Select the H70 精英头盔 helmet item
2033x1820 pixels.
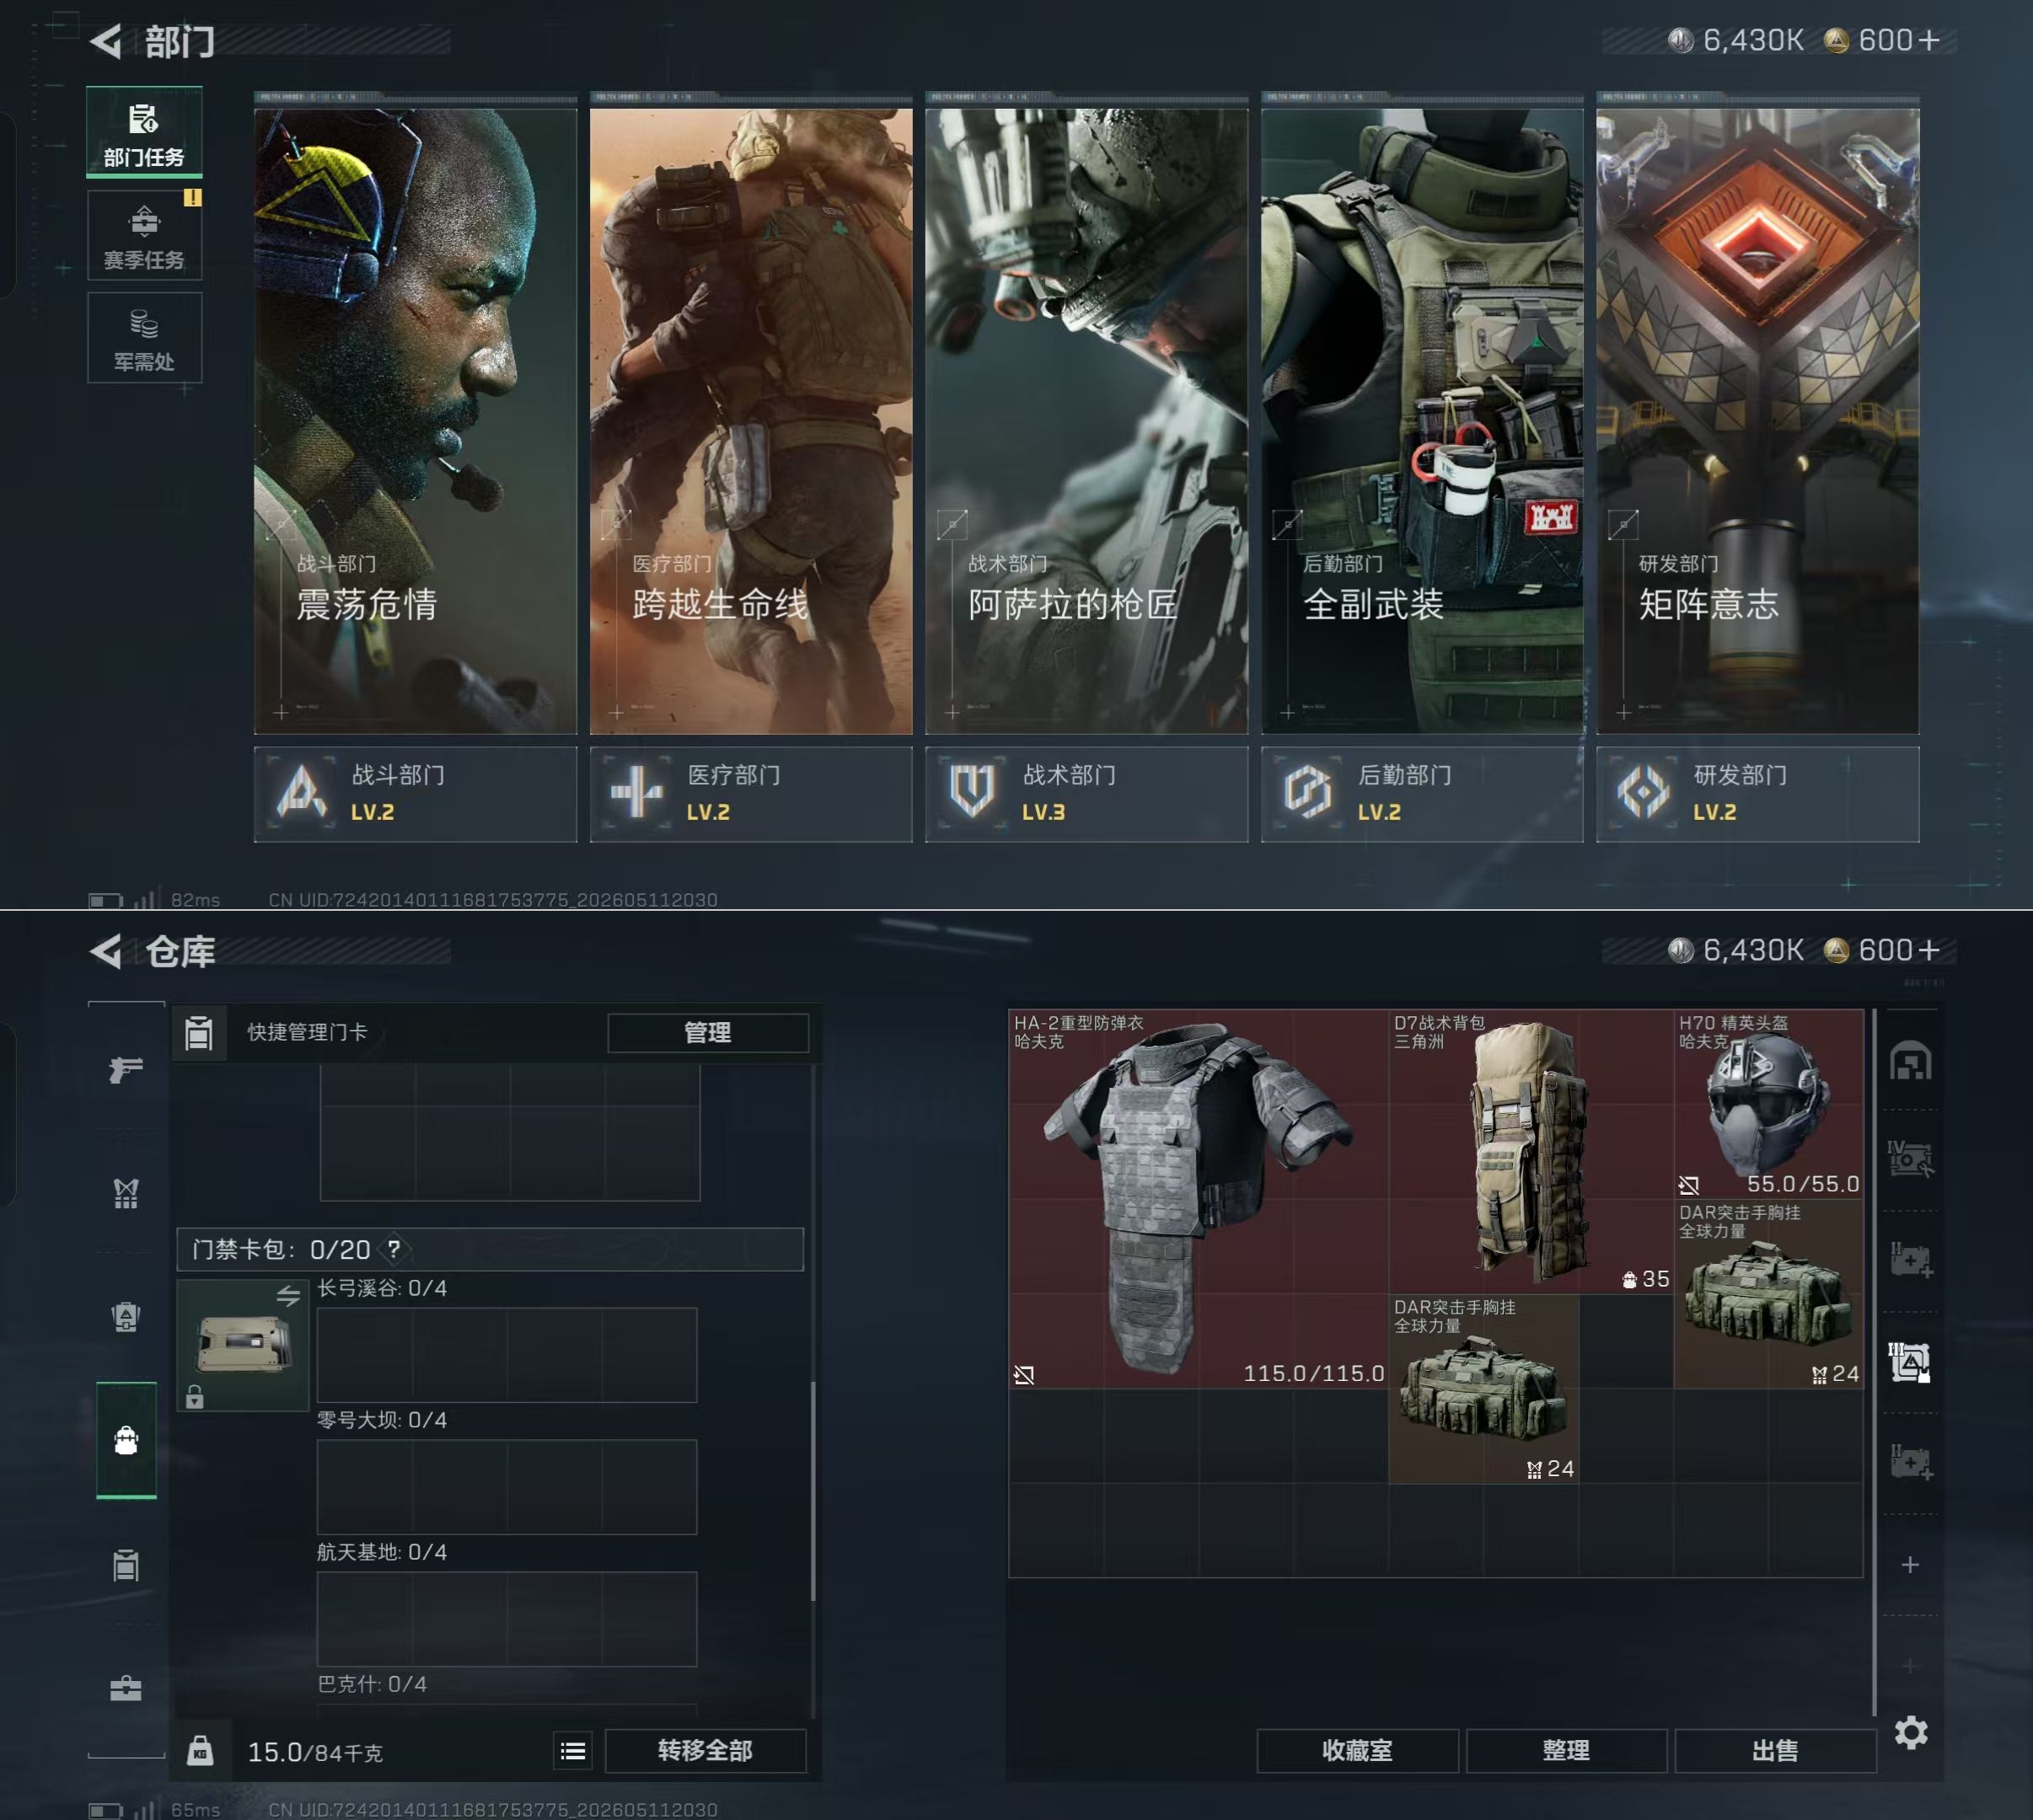(1769, 1104)
